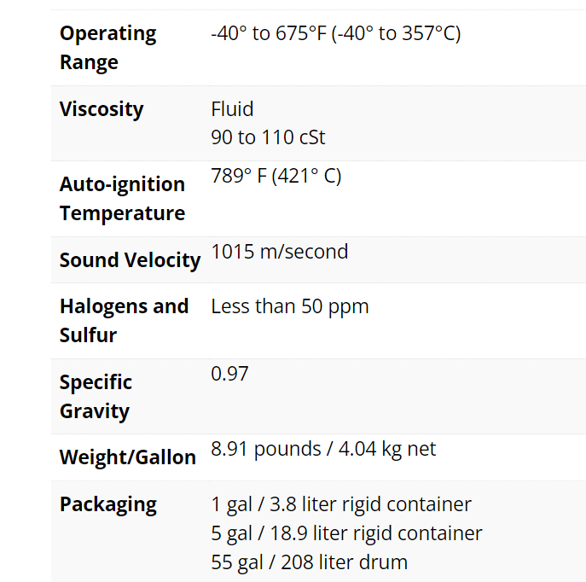The height and width of the screenshot is (582, 586).
Task: Click the 5 gal rigid container line
Action: click(346, 533)
